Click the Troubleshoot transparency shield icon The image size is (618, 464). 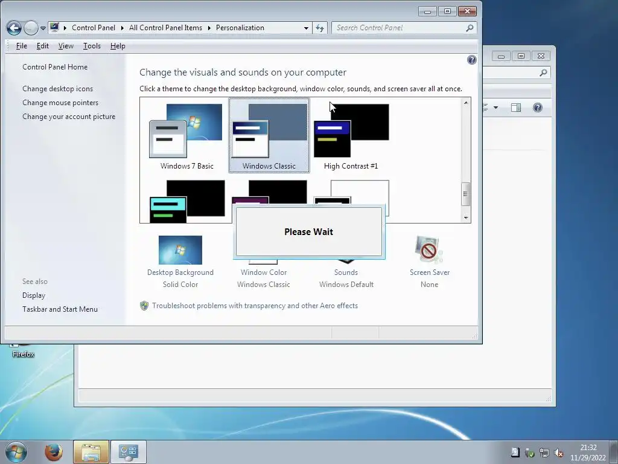pos(144,306)
